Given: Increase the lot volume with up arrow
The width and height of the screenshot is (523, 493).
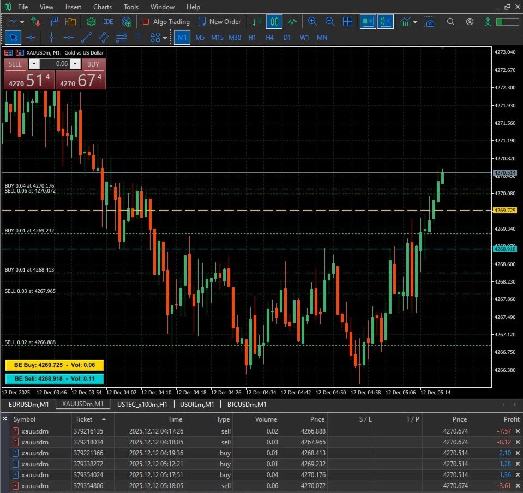Looking at the screenshot, I should click(x=75, y=64).
